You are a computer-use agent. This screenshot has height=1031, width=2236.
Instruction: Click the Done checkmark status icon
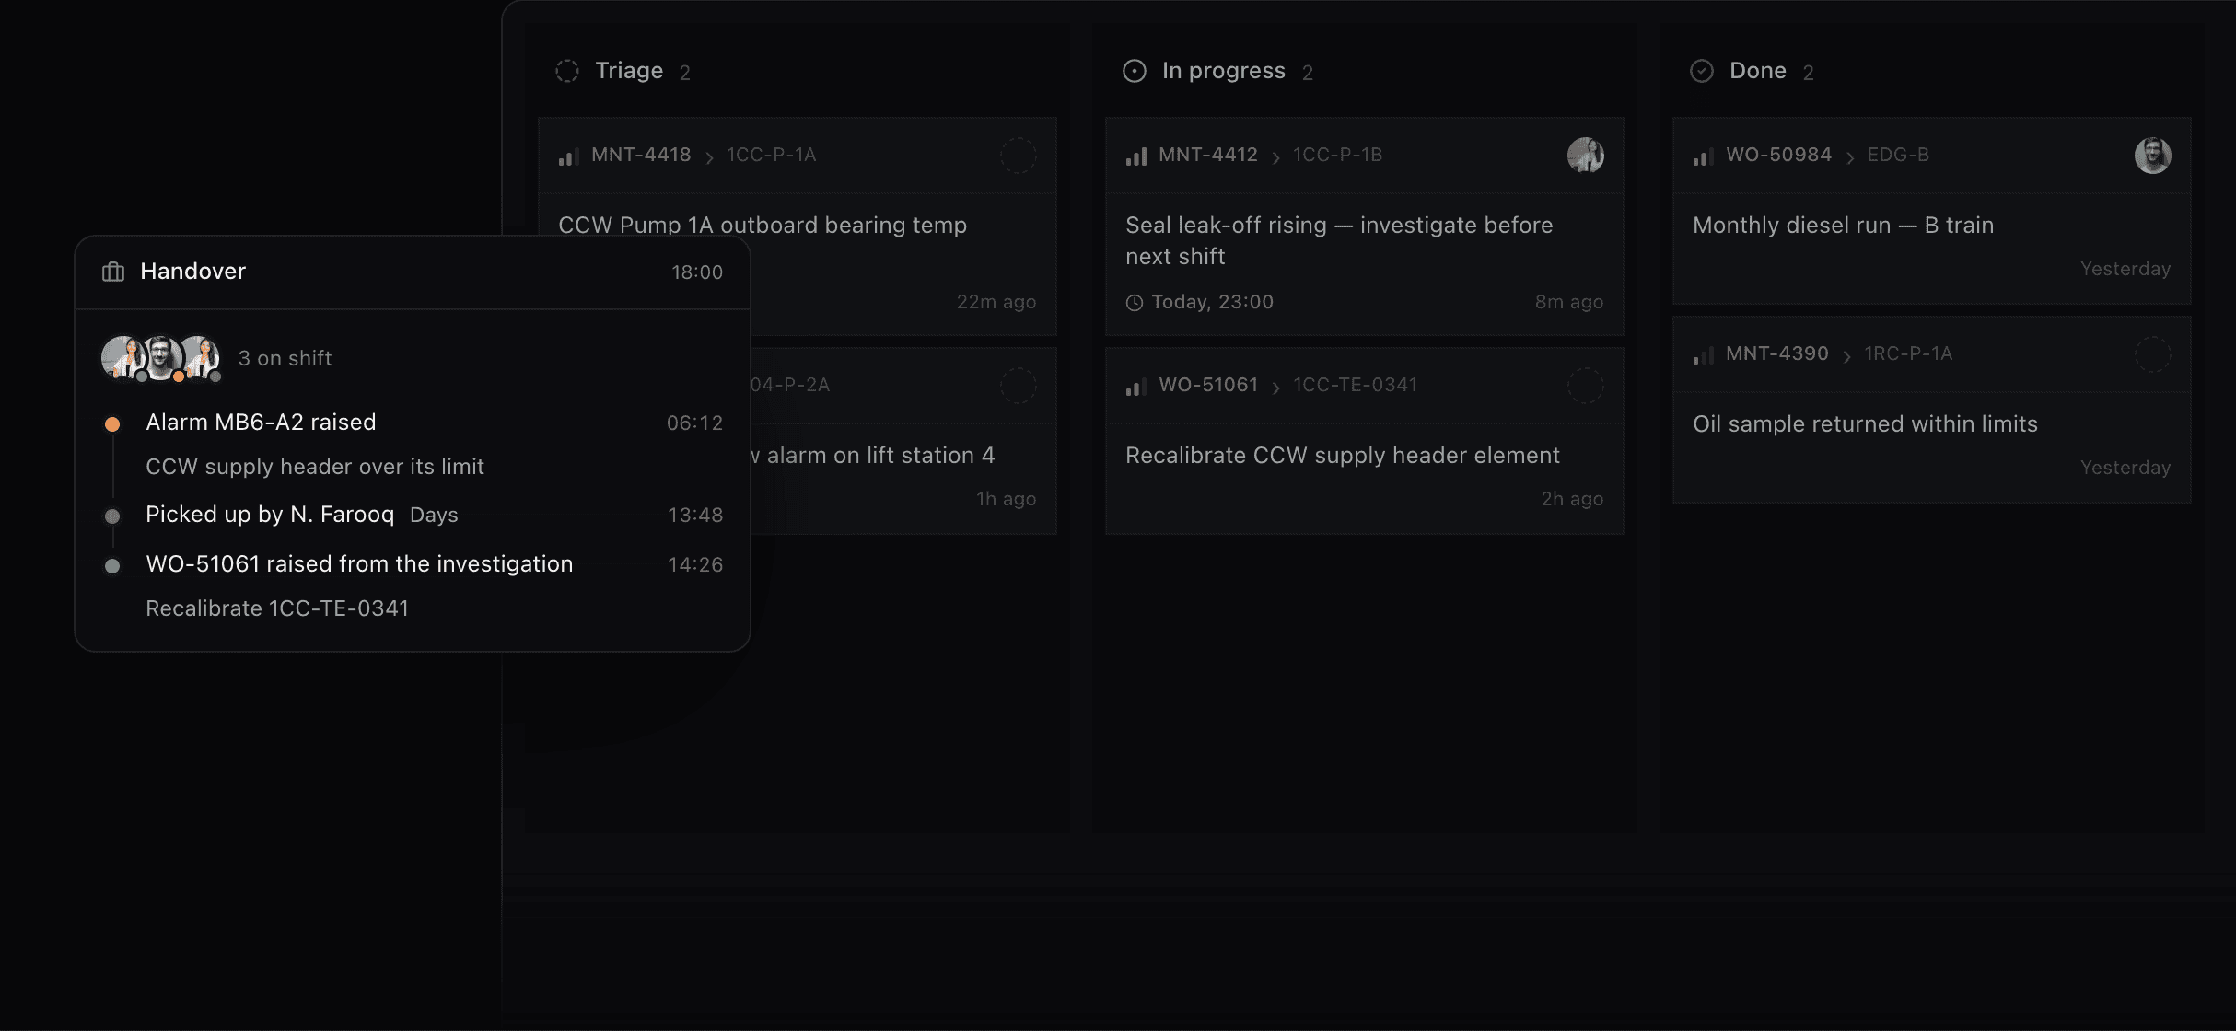1702,71
